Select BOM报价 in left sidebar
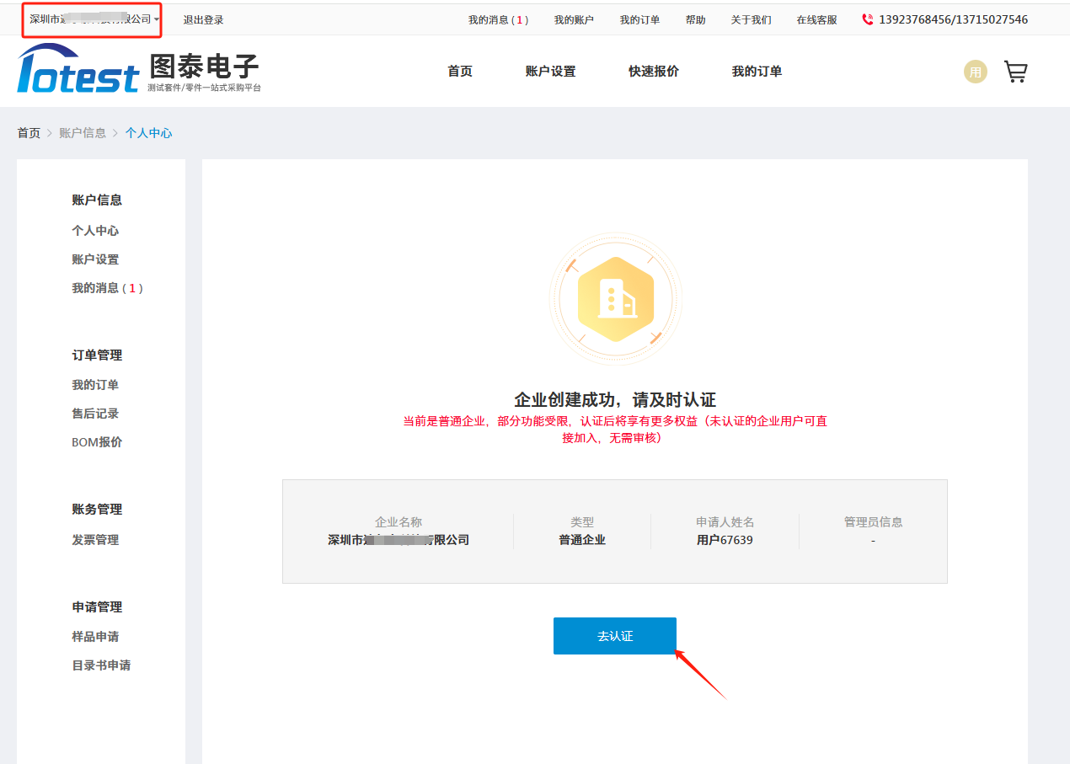Screen dimensions: 1070x764 point(97,442)
